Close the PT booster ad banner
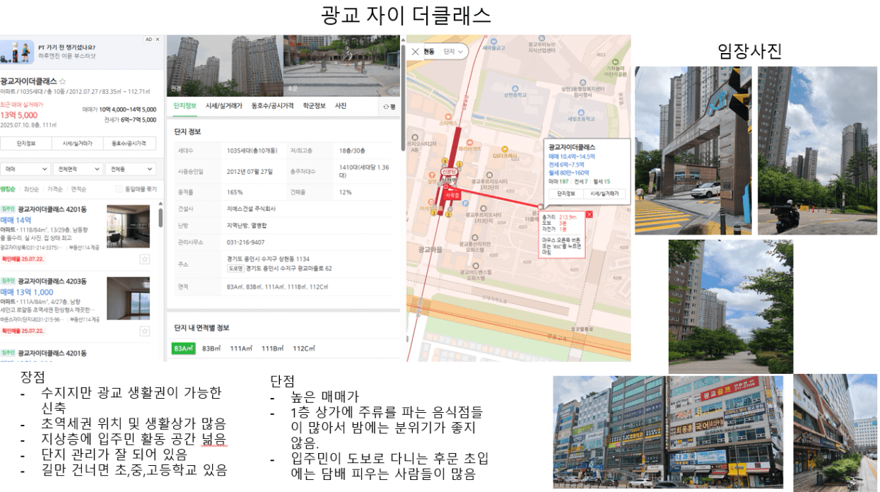This screenshot has height=492, width=880. pyautogui.click(x=158, y=40)
